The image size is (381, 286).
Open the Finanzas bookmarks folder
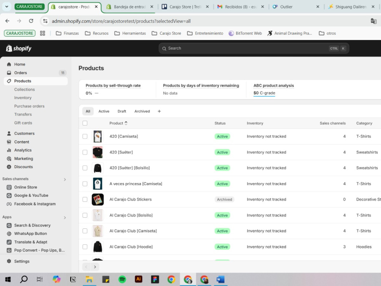coord(67,33)
